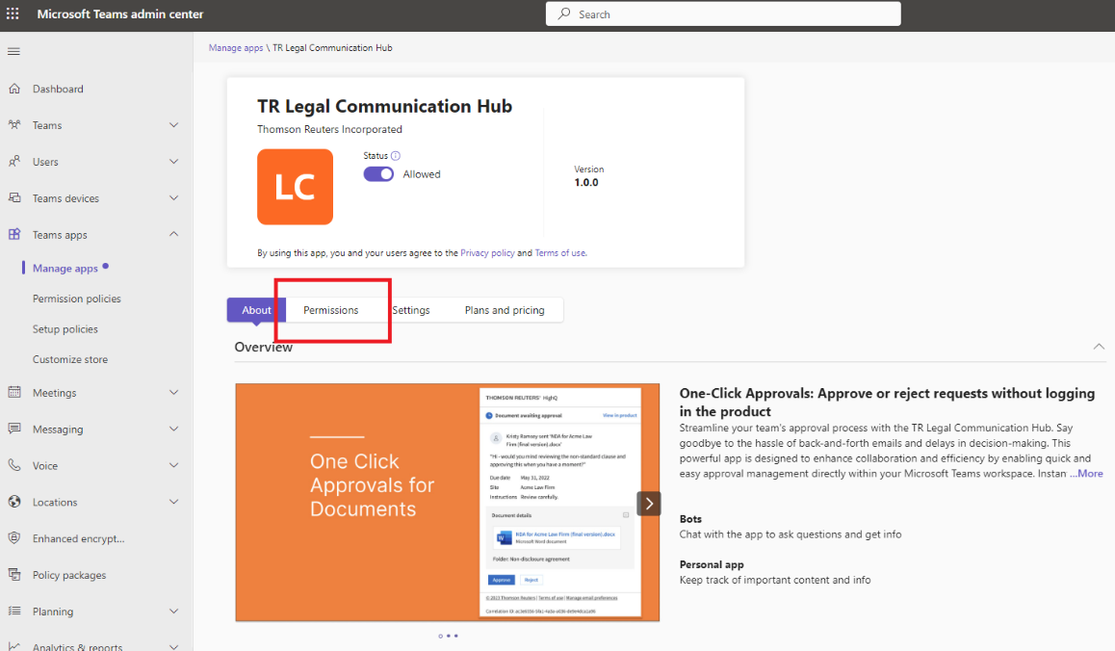
Task: Open Permission policies page
Action: [x=77, y=299]
